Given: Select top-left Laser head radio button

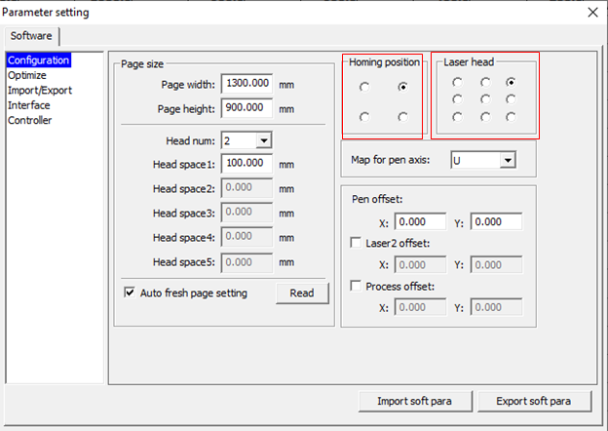Looking at the screenshot, I should click(457, 82).
